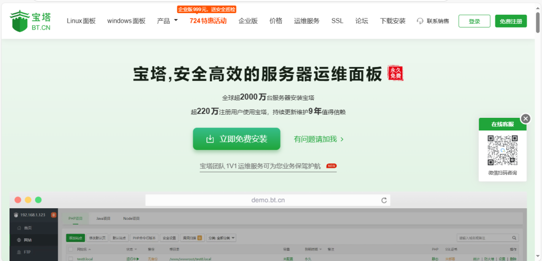
Task: Click the 联系销售 link
Action: (438, 21)
